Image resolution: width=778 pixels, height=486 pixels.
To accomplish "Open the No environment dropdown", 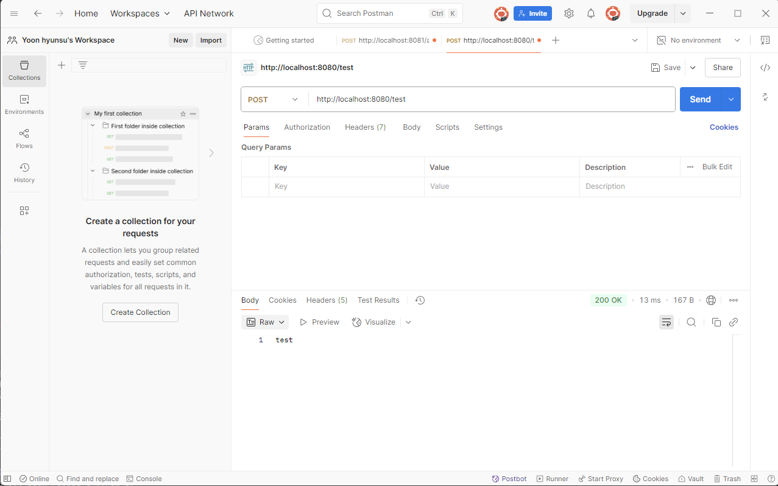I will [698, 40].
